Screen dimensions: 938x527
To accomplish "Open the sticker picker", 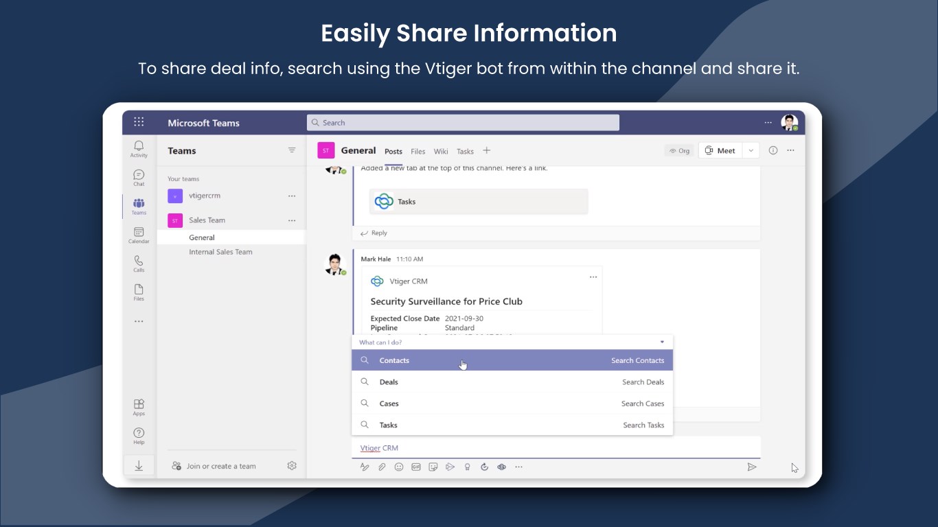I will click(x=433, y=467).
